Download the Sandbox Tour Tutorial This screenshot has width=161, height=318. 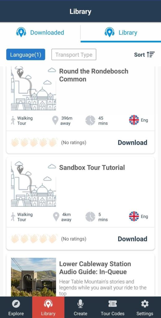point(132,239)
